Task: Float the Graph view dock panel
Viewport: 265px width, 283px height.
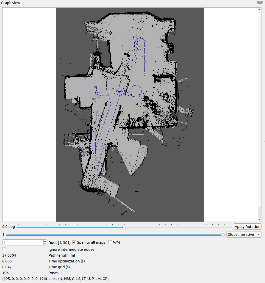Action: point(258,3)
